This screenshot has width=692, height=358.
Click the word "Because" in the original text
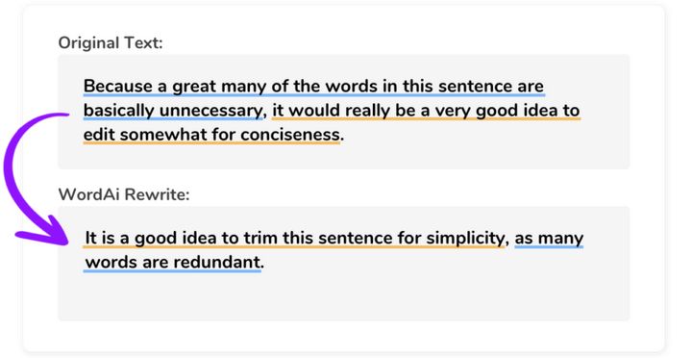coord(118,86)
